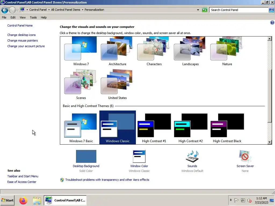This screenshot has width=275, height=206.
Task: Open Taskbar and Start Menu link
Action: [23, 176]
